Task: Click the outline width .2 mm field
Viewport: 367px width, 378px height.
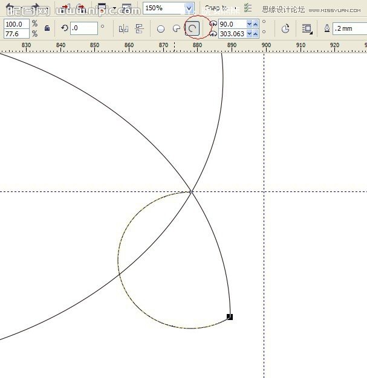Action: tap(350, 28)
